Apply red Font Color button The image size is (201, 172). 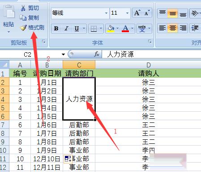[125, 28]
